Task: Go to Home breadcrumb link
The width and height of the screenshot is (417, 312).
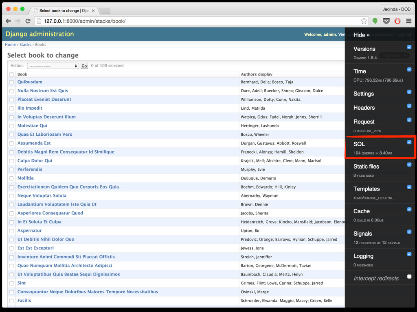Action: tap(10, 45)
